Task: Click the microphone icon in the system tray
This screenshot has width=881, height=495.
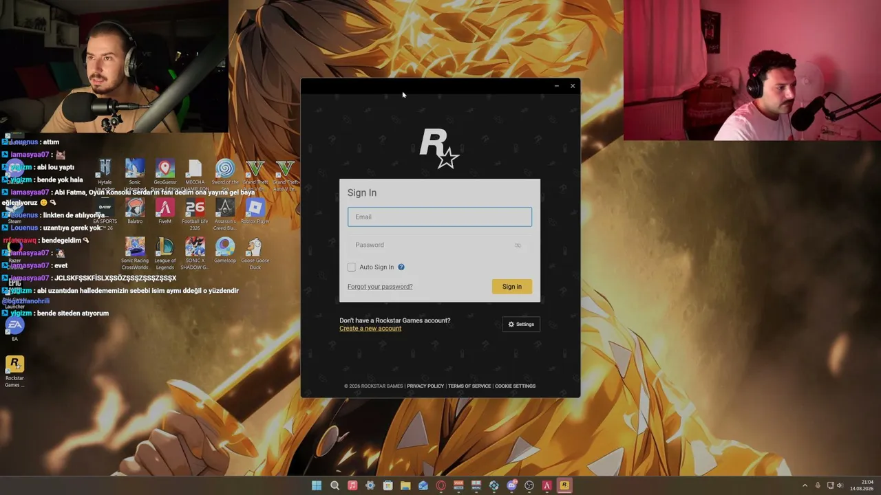Action: pyautogui.click(x=818, y=485)
